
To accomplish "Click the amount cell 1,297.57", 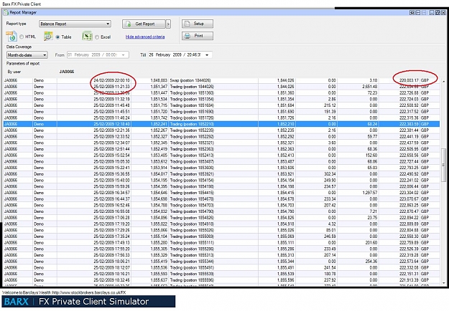I will 370,193.
